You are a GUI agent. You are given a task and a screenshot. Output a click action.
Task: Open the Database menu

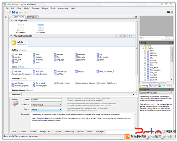click(x=36, y=8)
